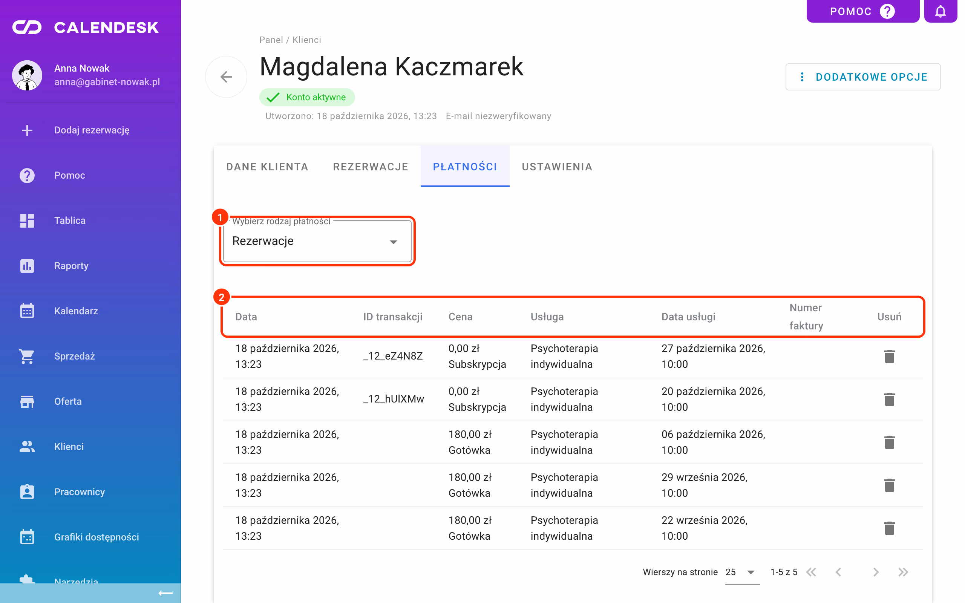Open rows per page dropdown showing 25
965x603 pixels.
(x=742, y=572)
